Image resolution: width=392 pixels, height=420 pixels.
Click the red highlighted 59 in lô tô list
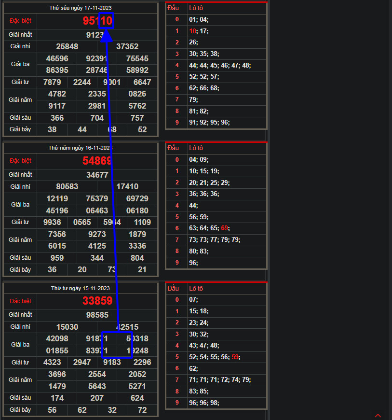[235, 357]
